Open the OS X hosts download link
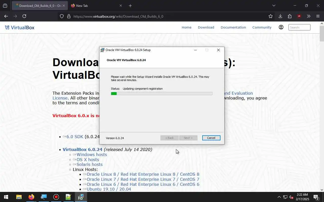324x202 pixels. pyautogui.click(x=88, y=160)
